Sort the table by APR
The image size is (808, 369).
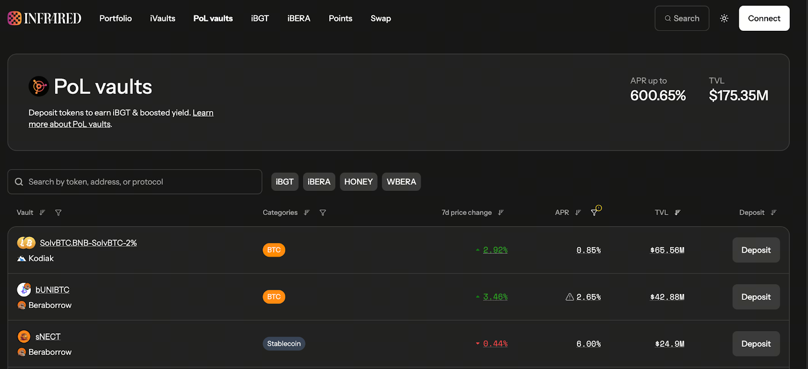pos(578,213)
